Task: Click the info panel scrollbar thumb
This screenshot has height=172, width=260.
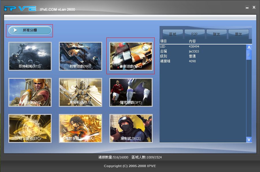Action: point(249,55)
